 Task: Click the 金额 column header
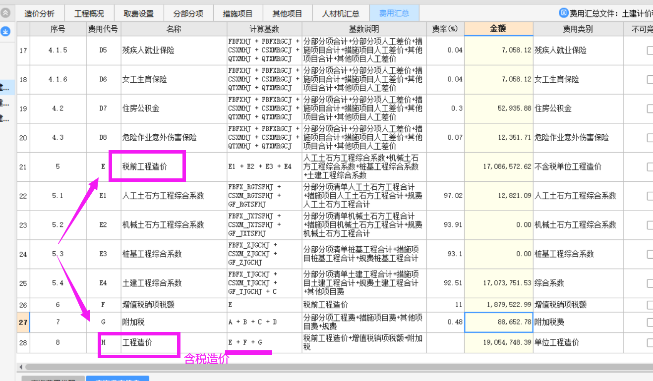click(499, 29)
